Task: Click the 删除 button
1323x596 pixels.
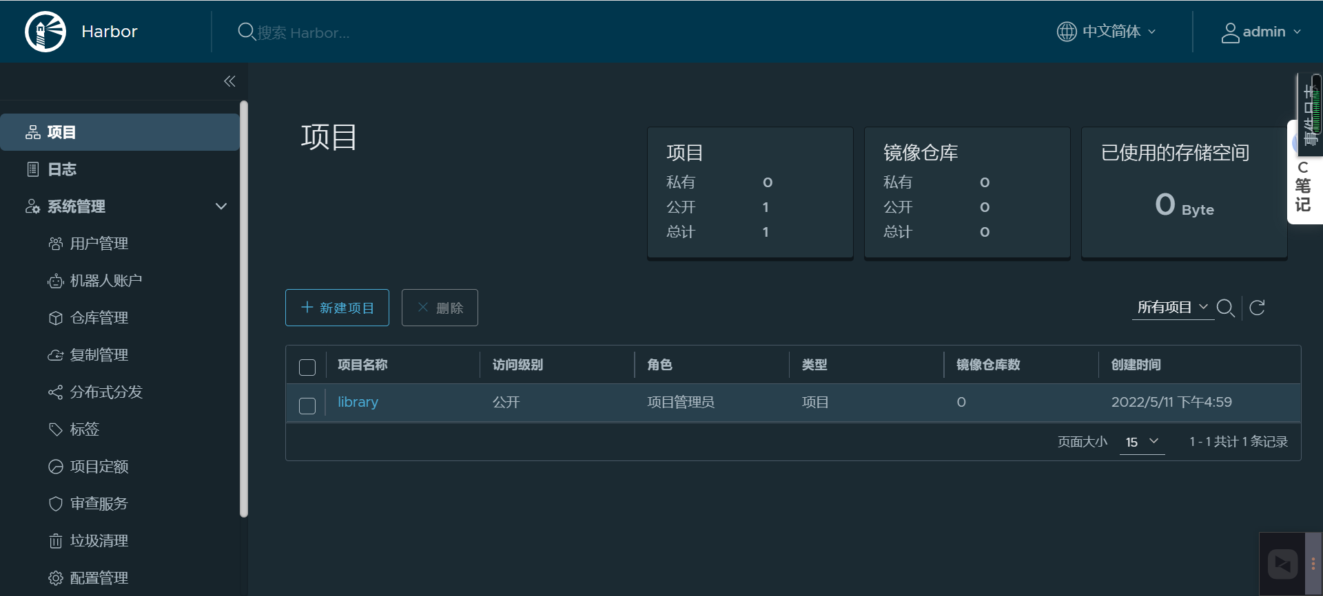Action: click(440, 308)
